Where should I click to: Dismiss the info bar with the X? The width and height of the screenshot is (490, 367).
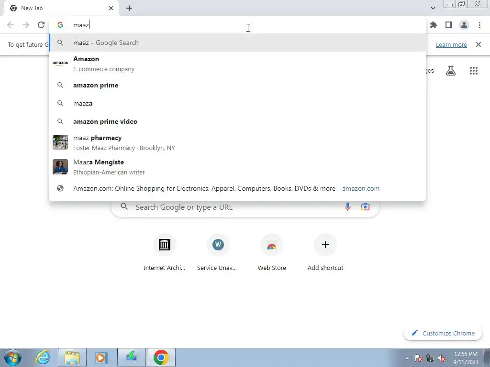point(479,44)
